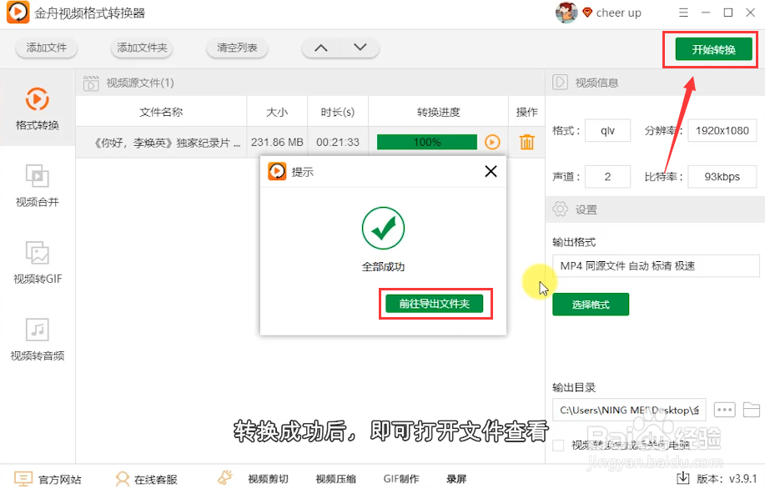Open the 视频转音频 tool
The height and width of the screenshot is (489, 765).
[37, 338]
